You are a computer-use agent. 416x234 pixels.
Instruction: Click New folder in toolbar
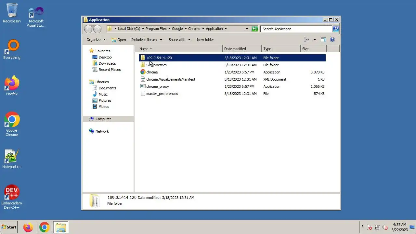click(x=205, y=40)
